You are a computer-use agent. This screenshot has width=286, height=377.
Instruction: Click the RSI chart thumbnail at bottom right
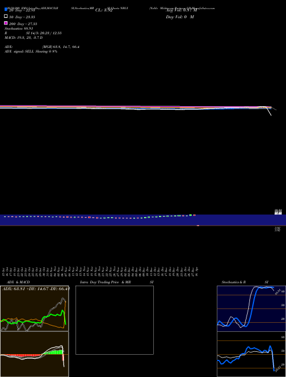click(251, 354)
